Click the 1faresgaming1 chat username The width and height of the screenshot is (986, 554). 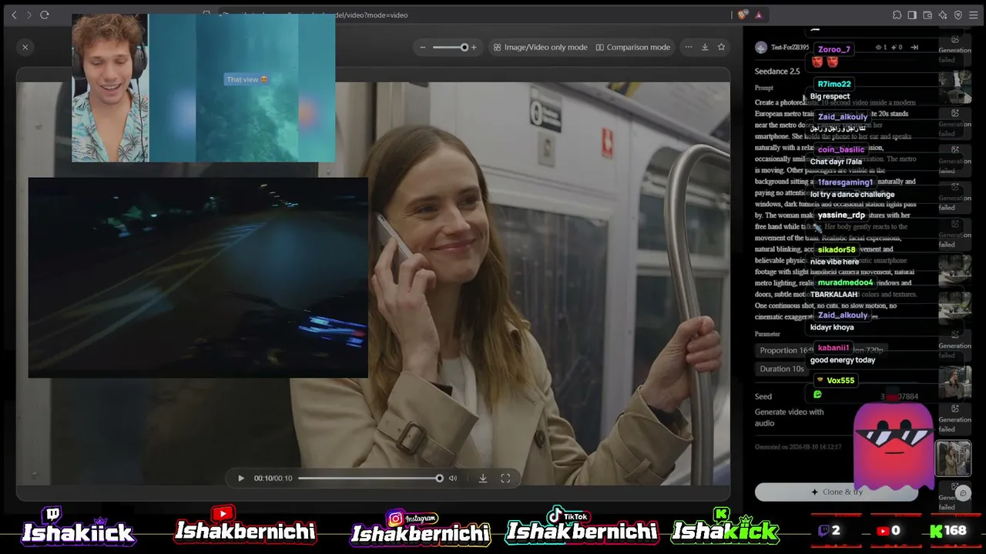pos(845,182)
